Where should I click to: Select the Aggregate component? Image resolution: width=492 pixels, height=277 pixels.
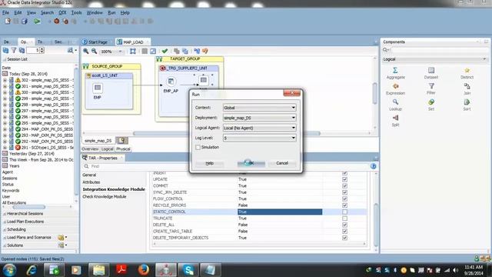click(x=395, y=73)
